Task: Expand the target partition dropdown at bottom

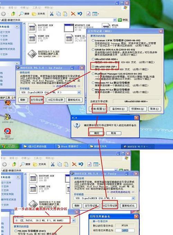Action: coord(73,220)
